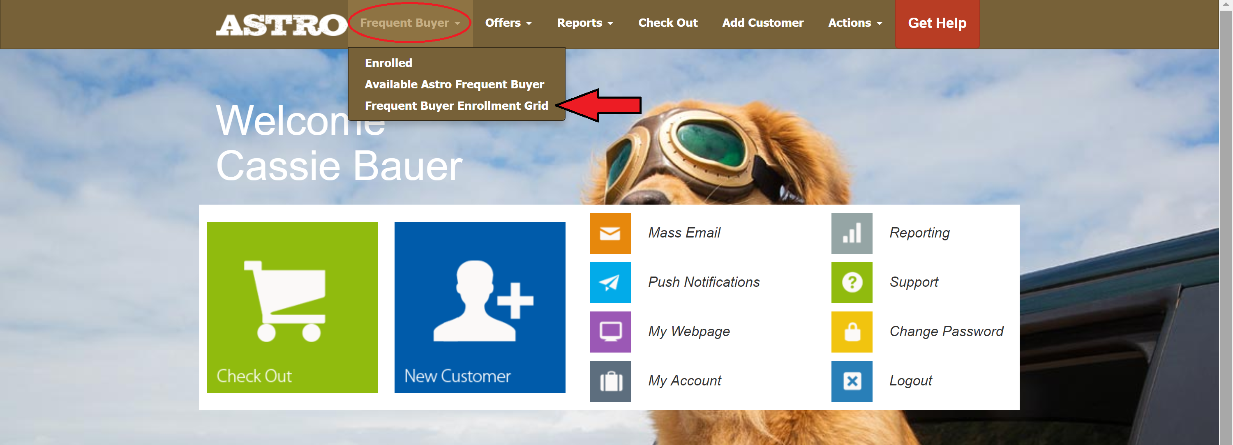1233x445 pixels.
Task: Collapse the Frequent Buyer dropdown menu
Action: [x=410, y=23]
